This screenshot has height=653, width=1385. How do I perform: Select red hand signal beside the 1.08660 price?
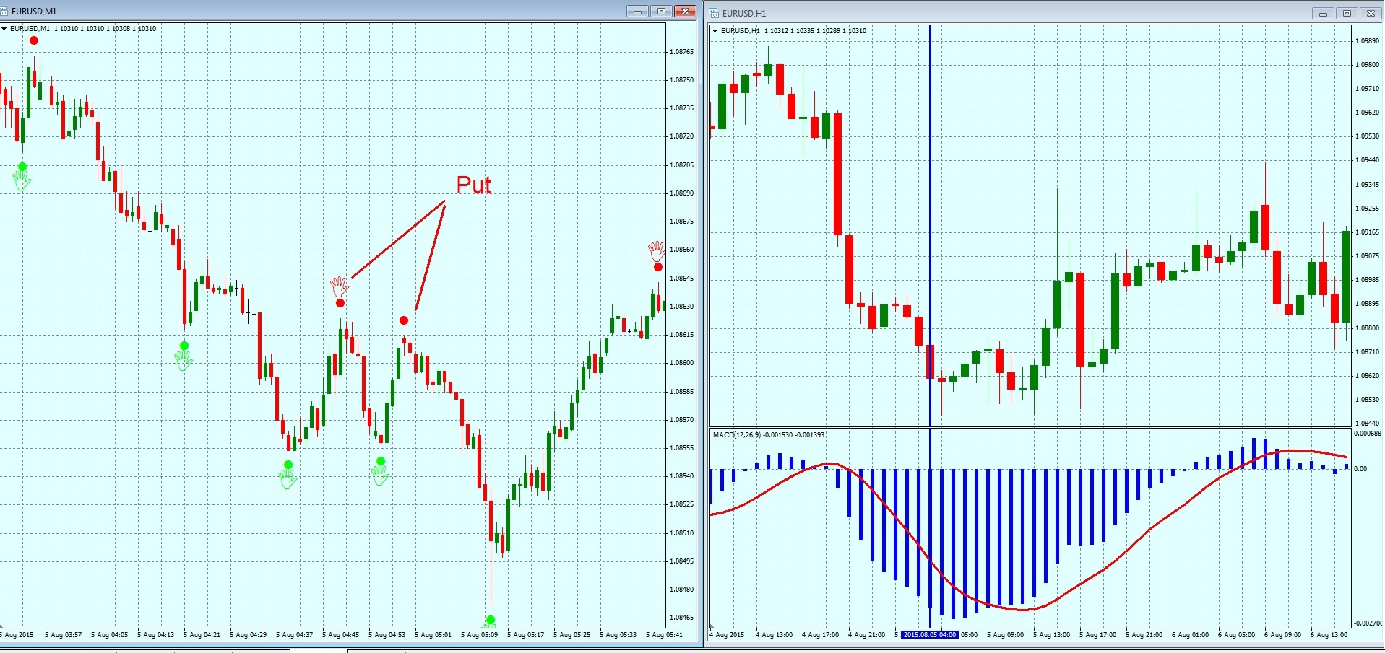[x=656, y=251]
